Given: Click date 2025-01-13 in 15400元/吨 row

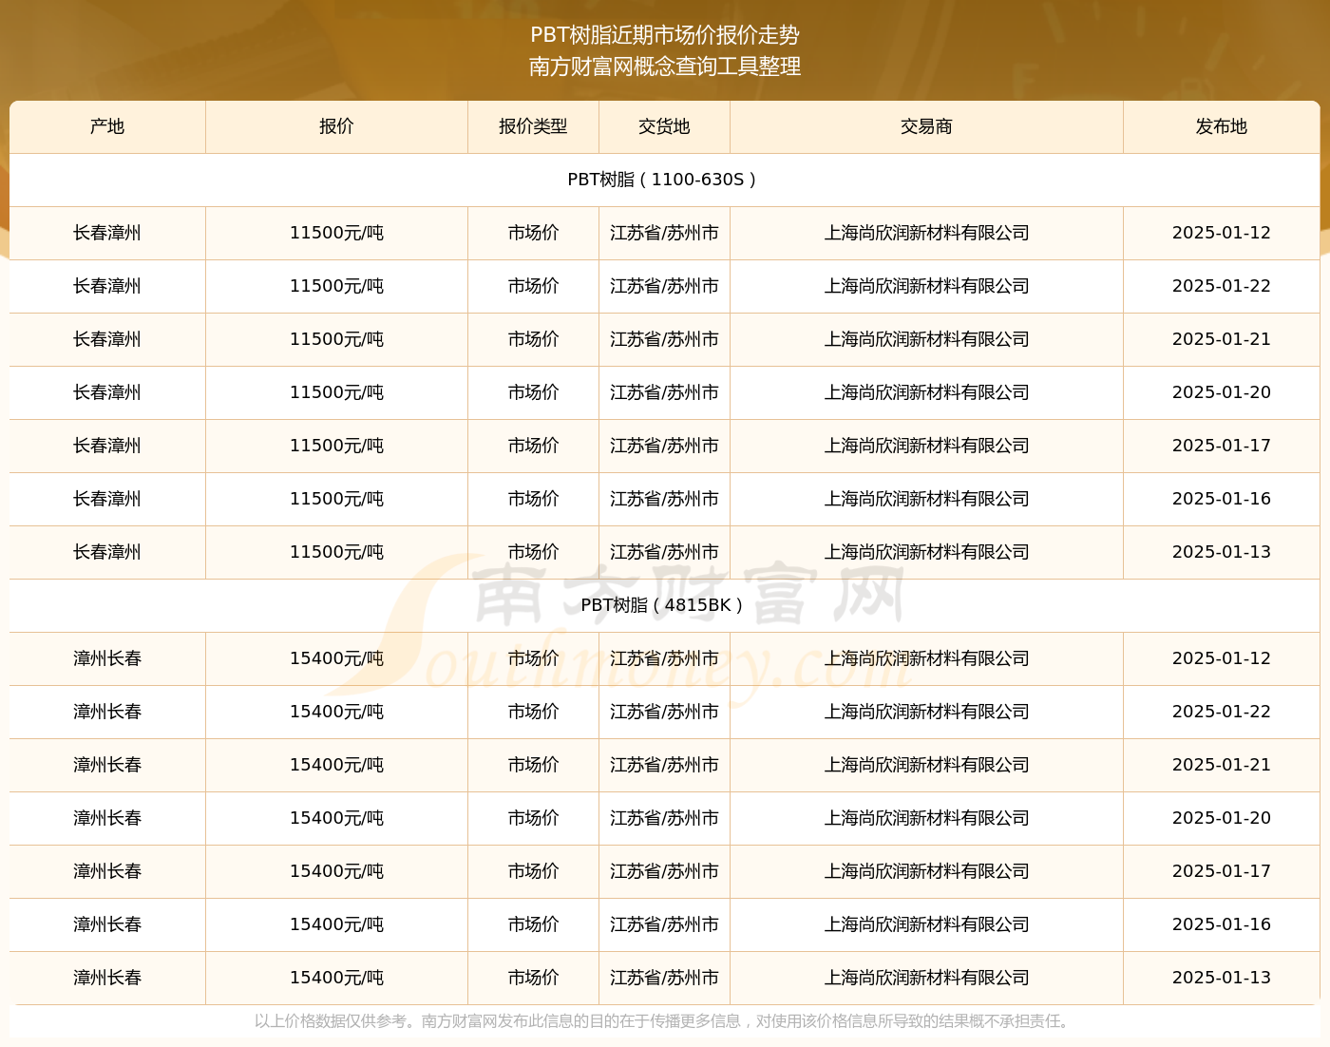Looking at the screenshot, I should (1222, 978).
